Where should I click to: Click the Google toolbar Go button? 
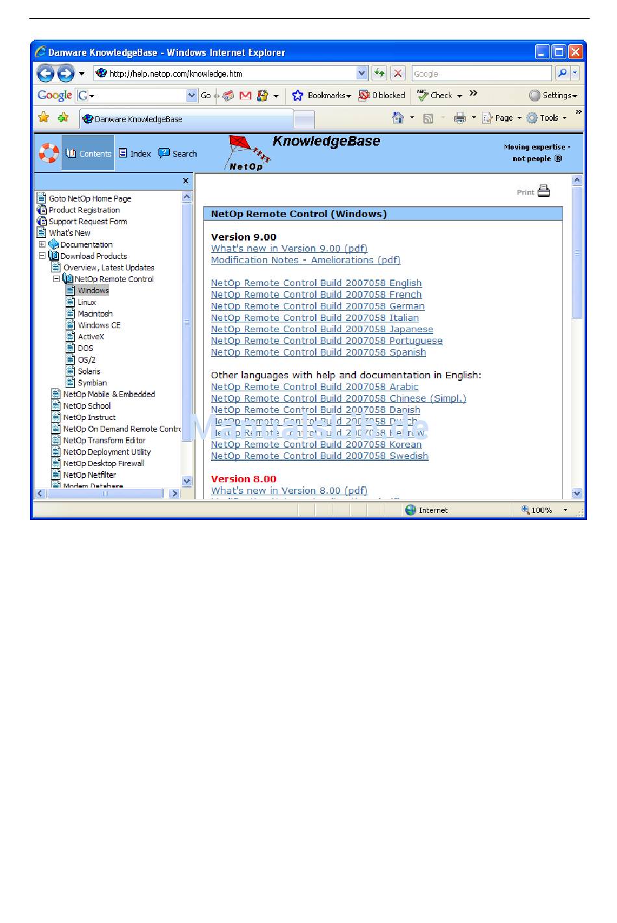click(206, 96)
